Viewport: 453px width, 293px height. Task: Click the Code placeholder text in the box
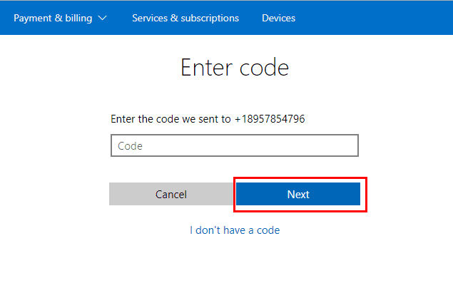pos(130,146)
